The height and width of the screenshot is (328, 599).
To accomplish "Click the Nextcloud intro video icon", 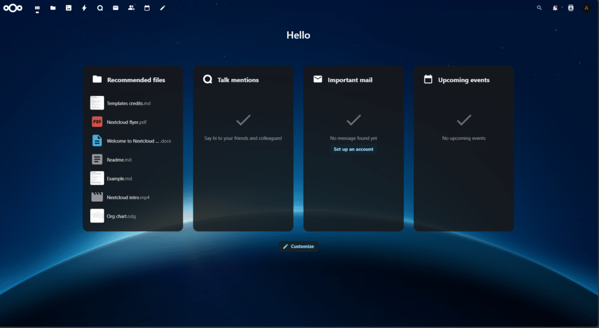I will pyautogui.click(x=97, y=197).
